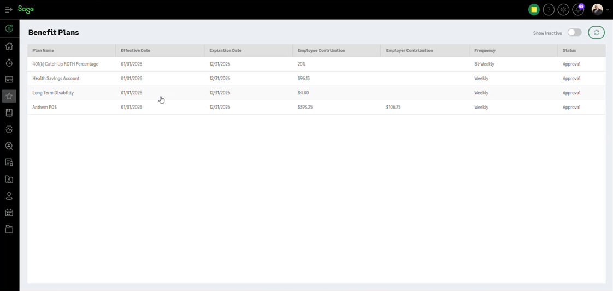
Task: Open the settings gear icon
Action: pyautogui.click(x=563, y=10)
